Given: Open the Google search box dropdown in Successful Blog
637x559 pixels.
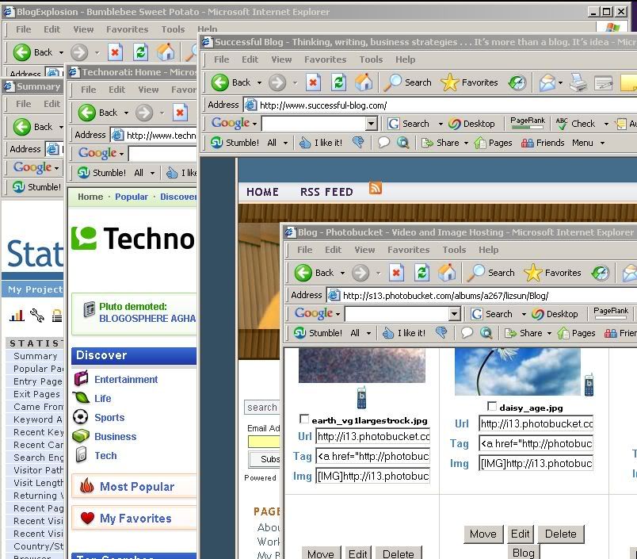Looking at the screenshot, I should coord(371,123).
